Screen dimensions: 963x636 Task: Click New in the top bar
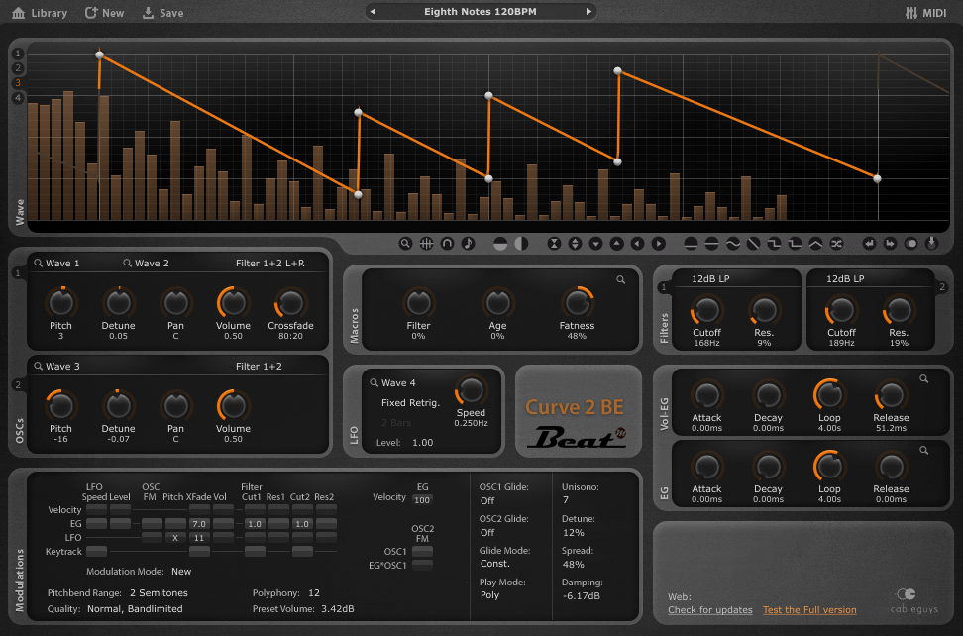point(104,13)
